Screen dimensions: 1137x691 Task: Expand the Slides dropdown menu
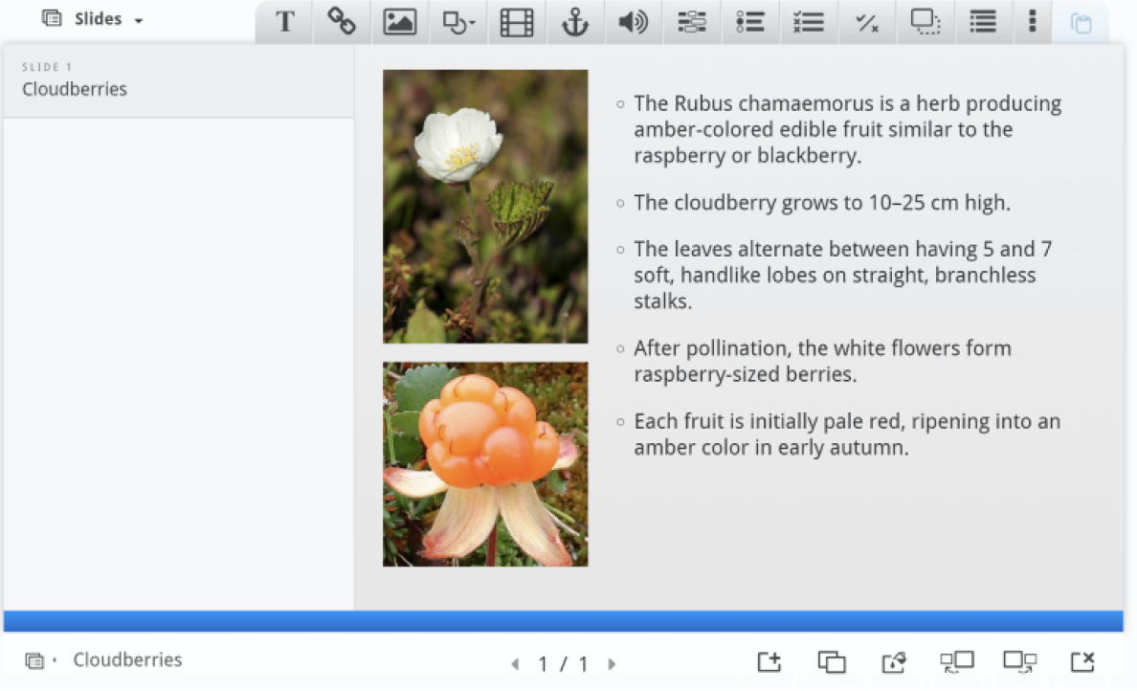tap(94, 19)
